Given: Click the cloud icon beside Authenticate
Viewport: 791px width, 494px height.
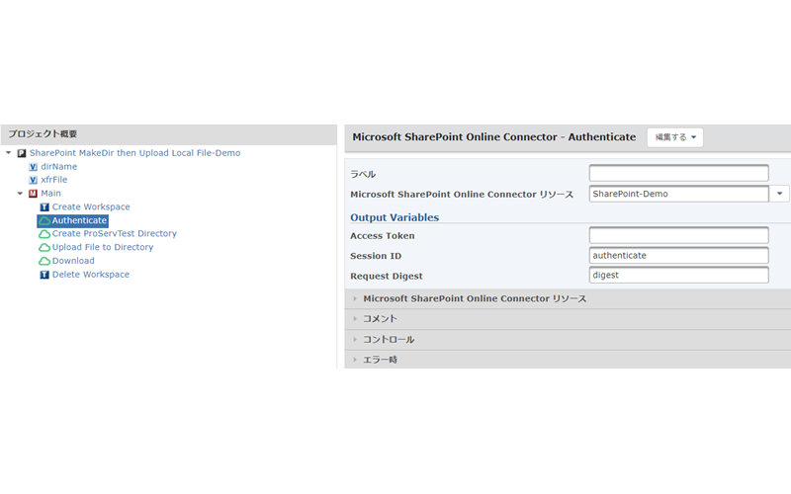Looking at the screenshot, I should [x=44, y=220].
